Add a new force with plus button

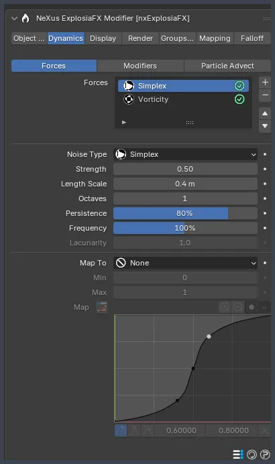click(x=265, y=82)
